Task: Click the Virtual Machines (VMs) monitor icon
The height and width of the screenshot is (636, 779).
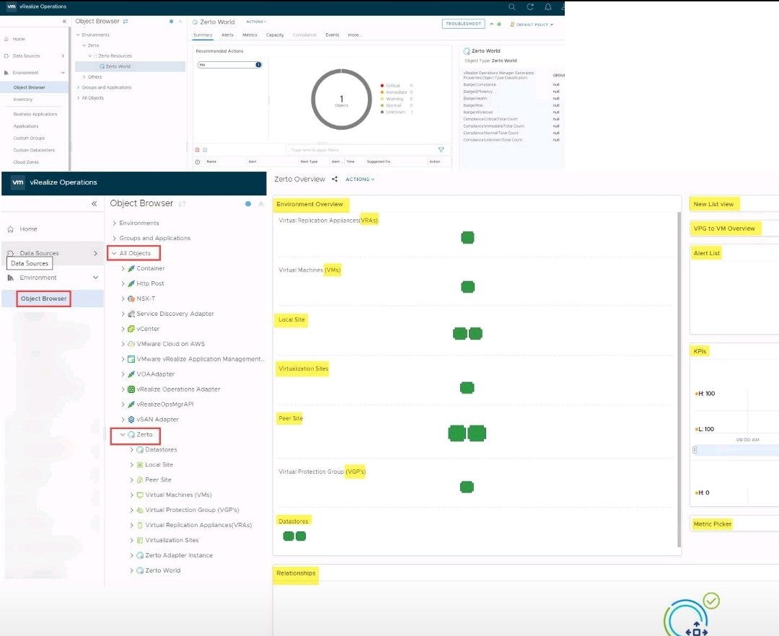Action: [x=140, y=495]
